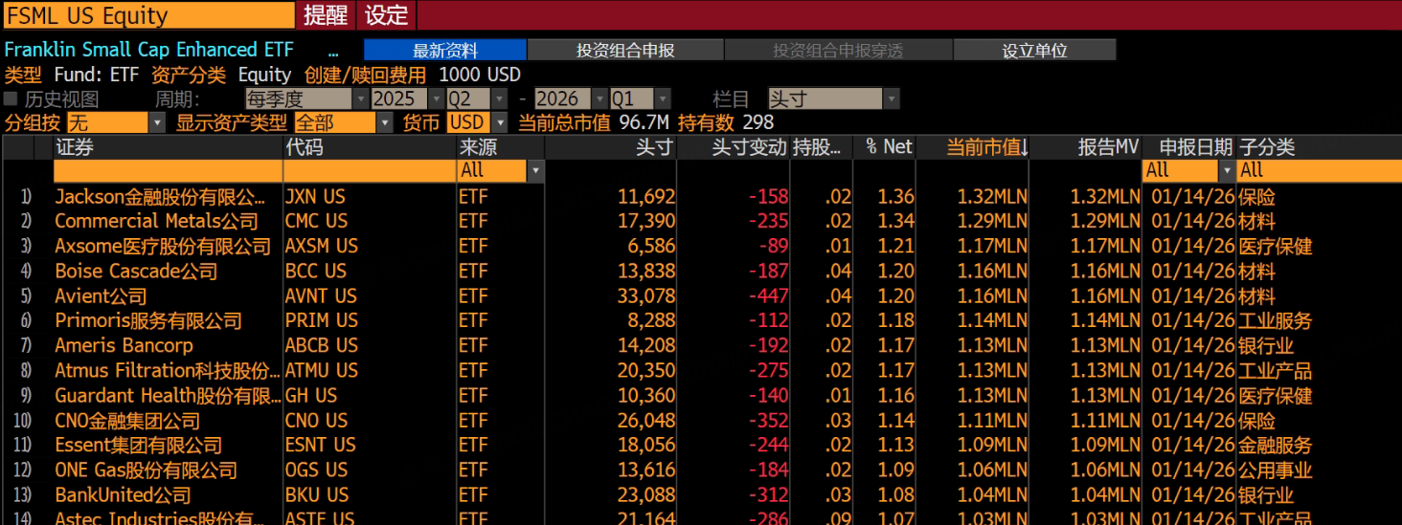
Task: Open the 分组按 无 dropdown
Action: point(116,122)
